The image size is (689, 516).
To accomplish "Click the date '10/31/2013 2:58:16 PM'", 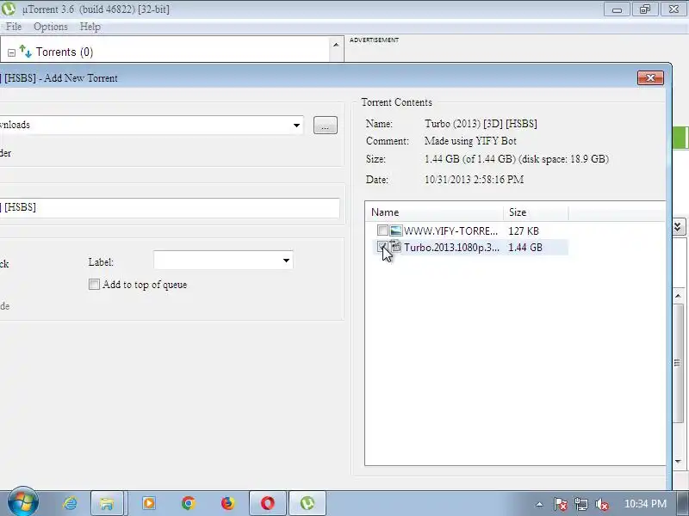I will pos(474,180).
